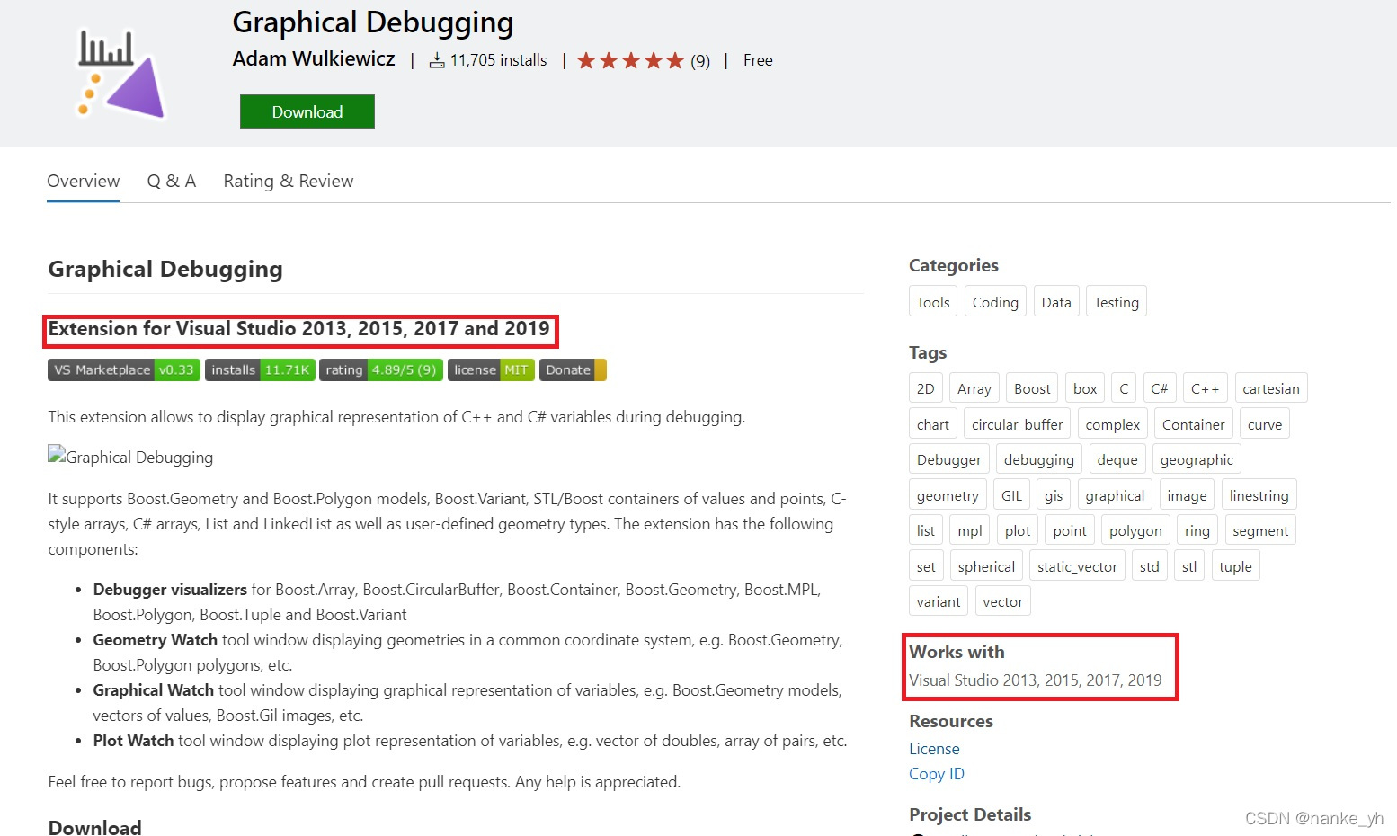Click the graphical tag

pos(1115,495)
